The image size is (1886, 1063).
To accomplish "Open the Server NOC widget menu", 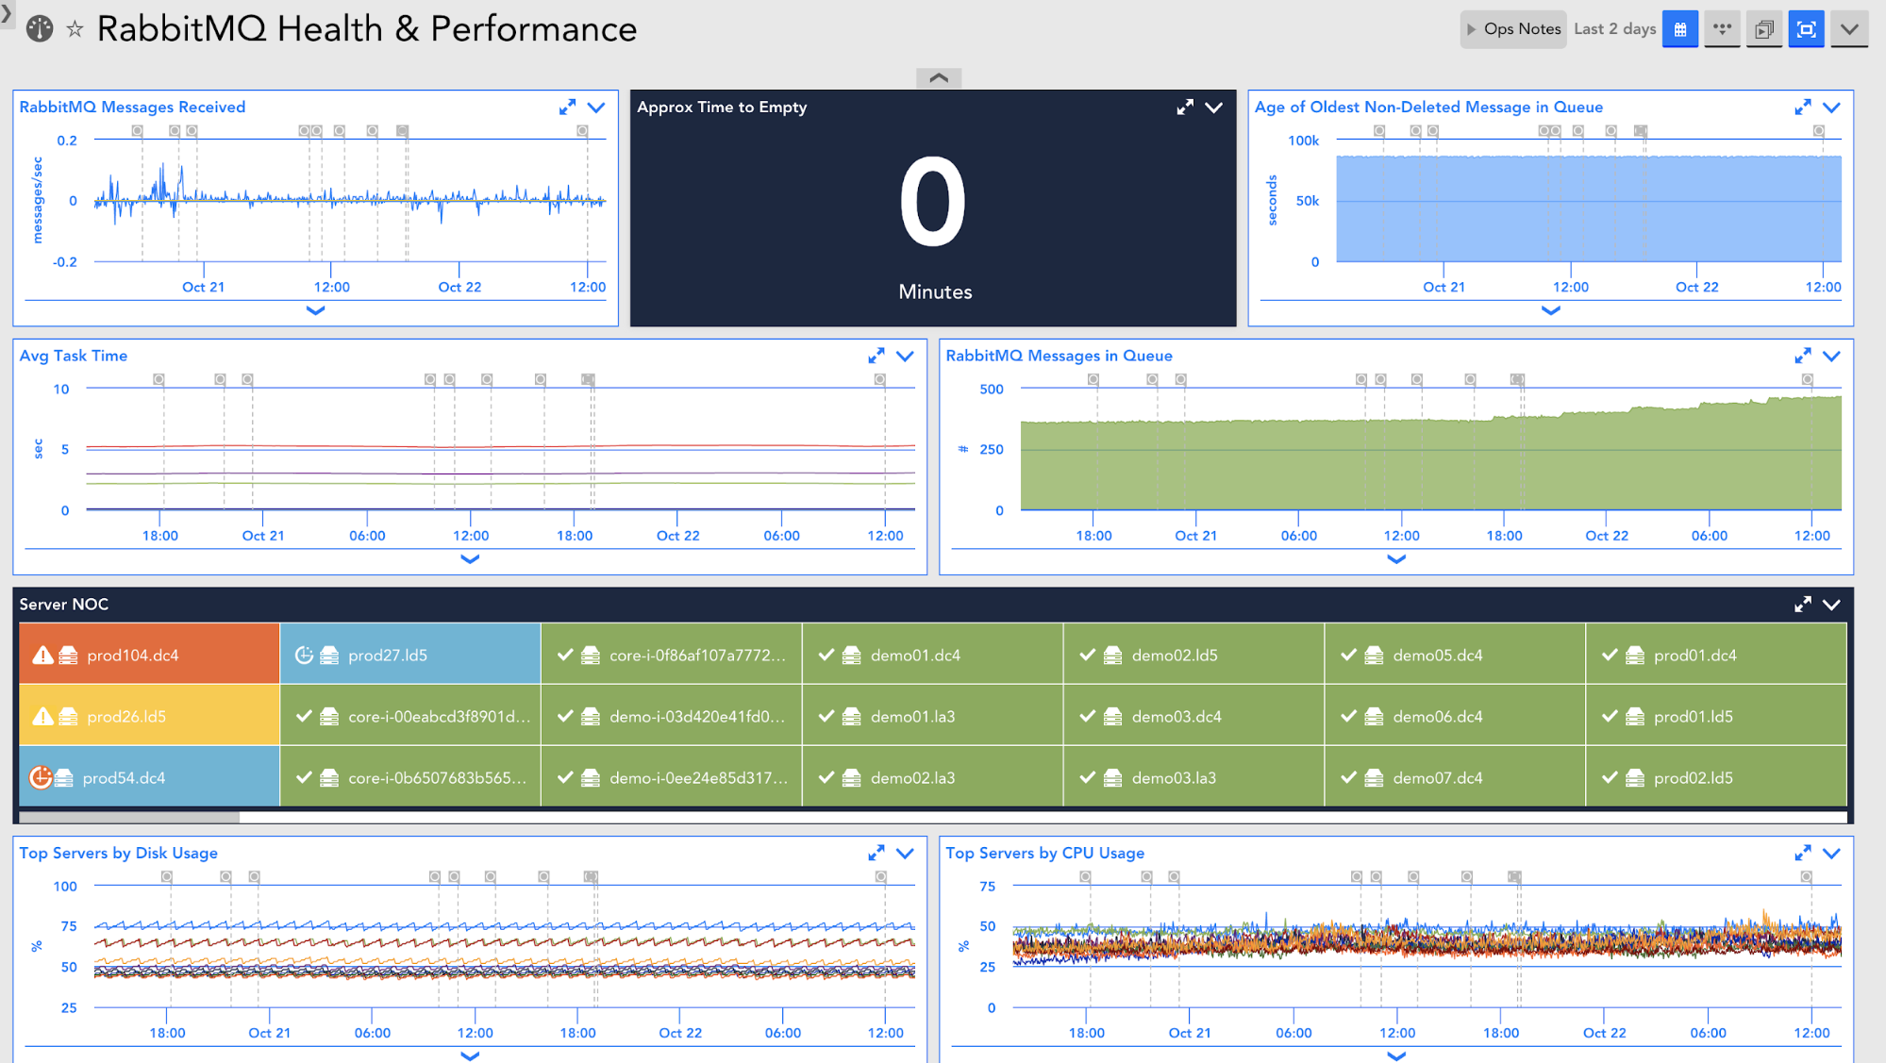I will (1831, 605).
